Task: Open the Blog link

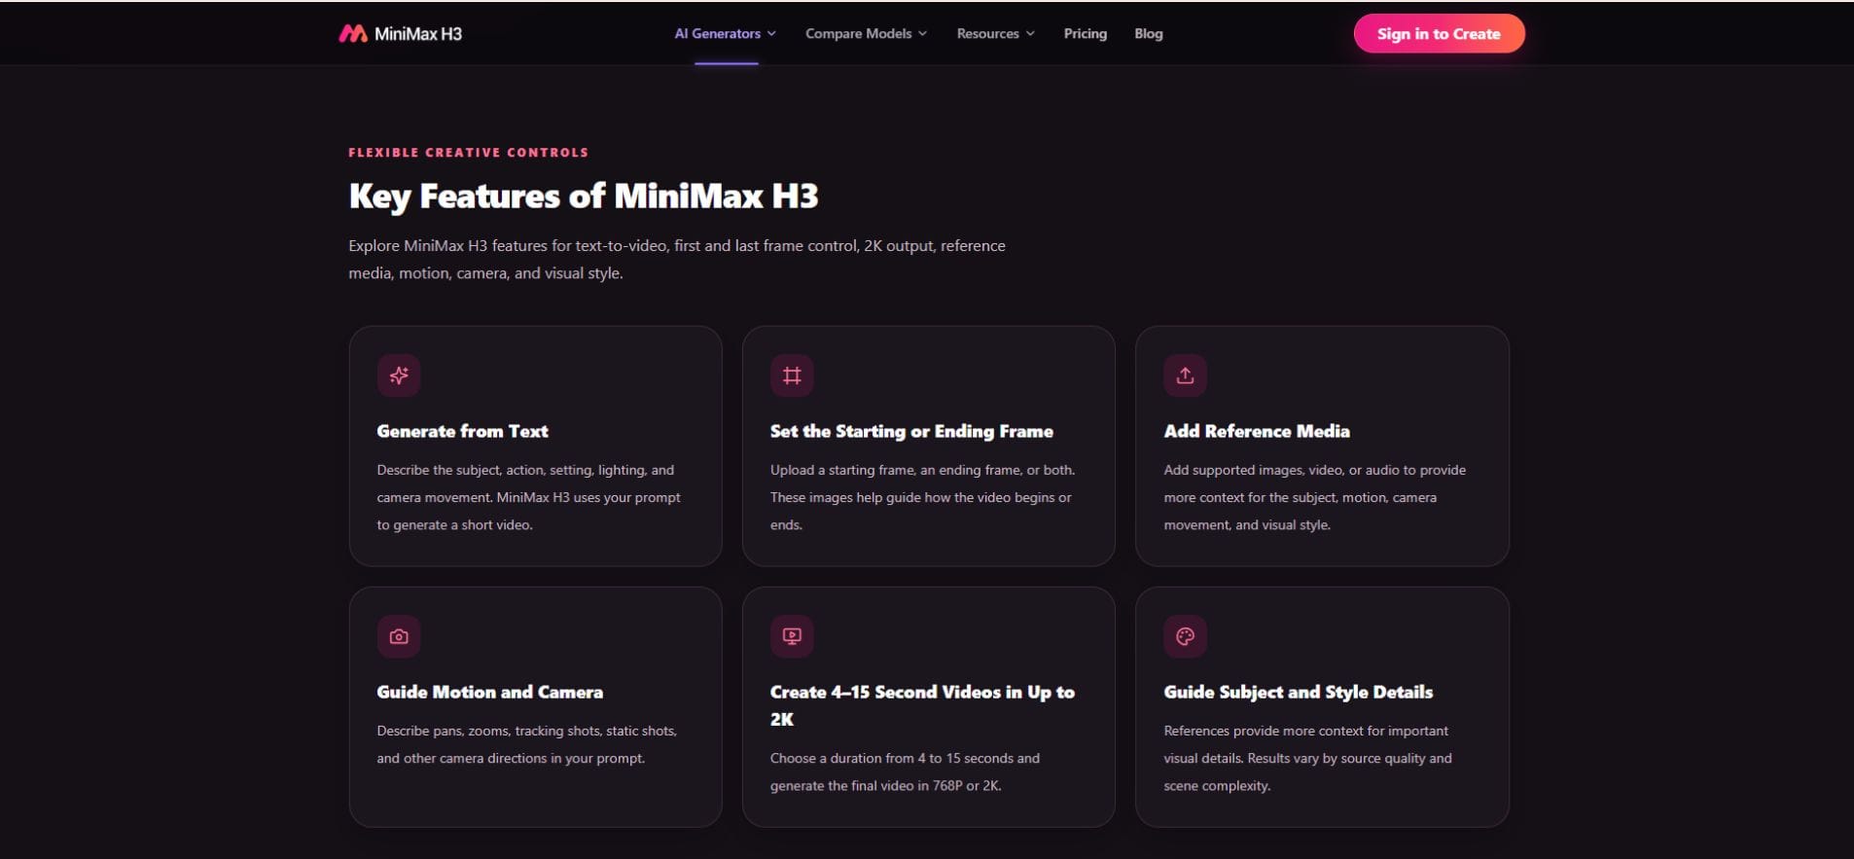Action: (1149, 34)
